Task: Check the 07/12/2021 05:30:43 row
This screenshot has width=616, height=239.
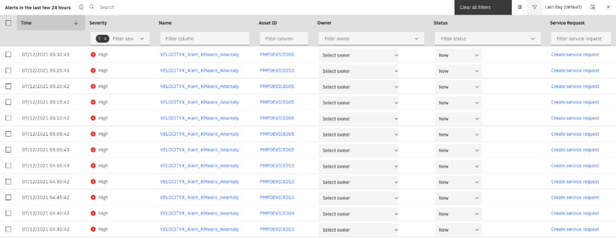Action: (8, 54)
